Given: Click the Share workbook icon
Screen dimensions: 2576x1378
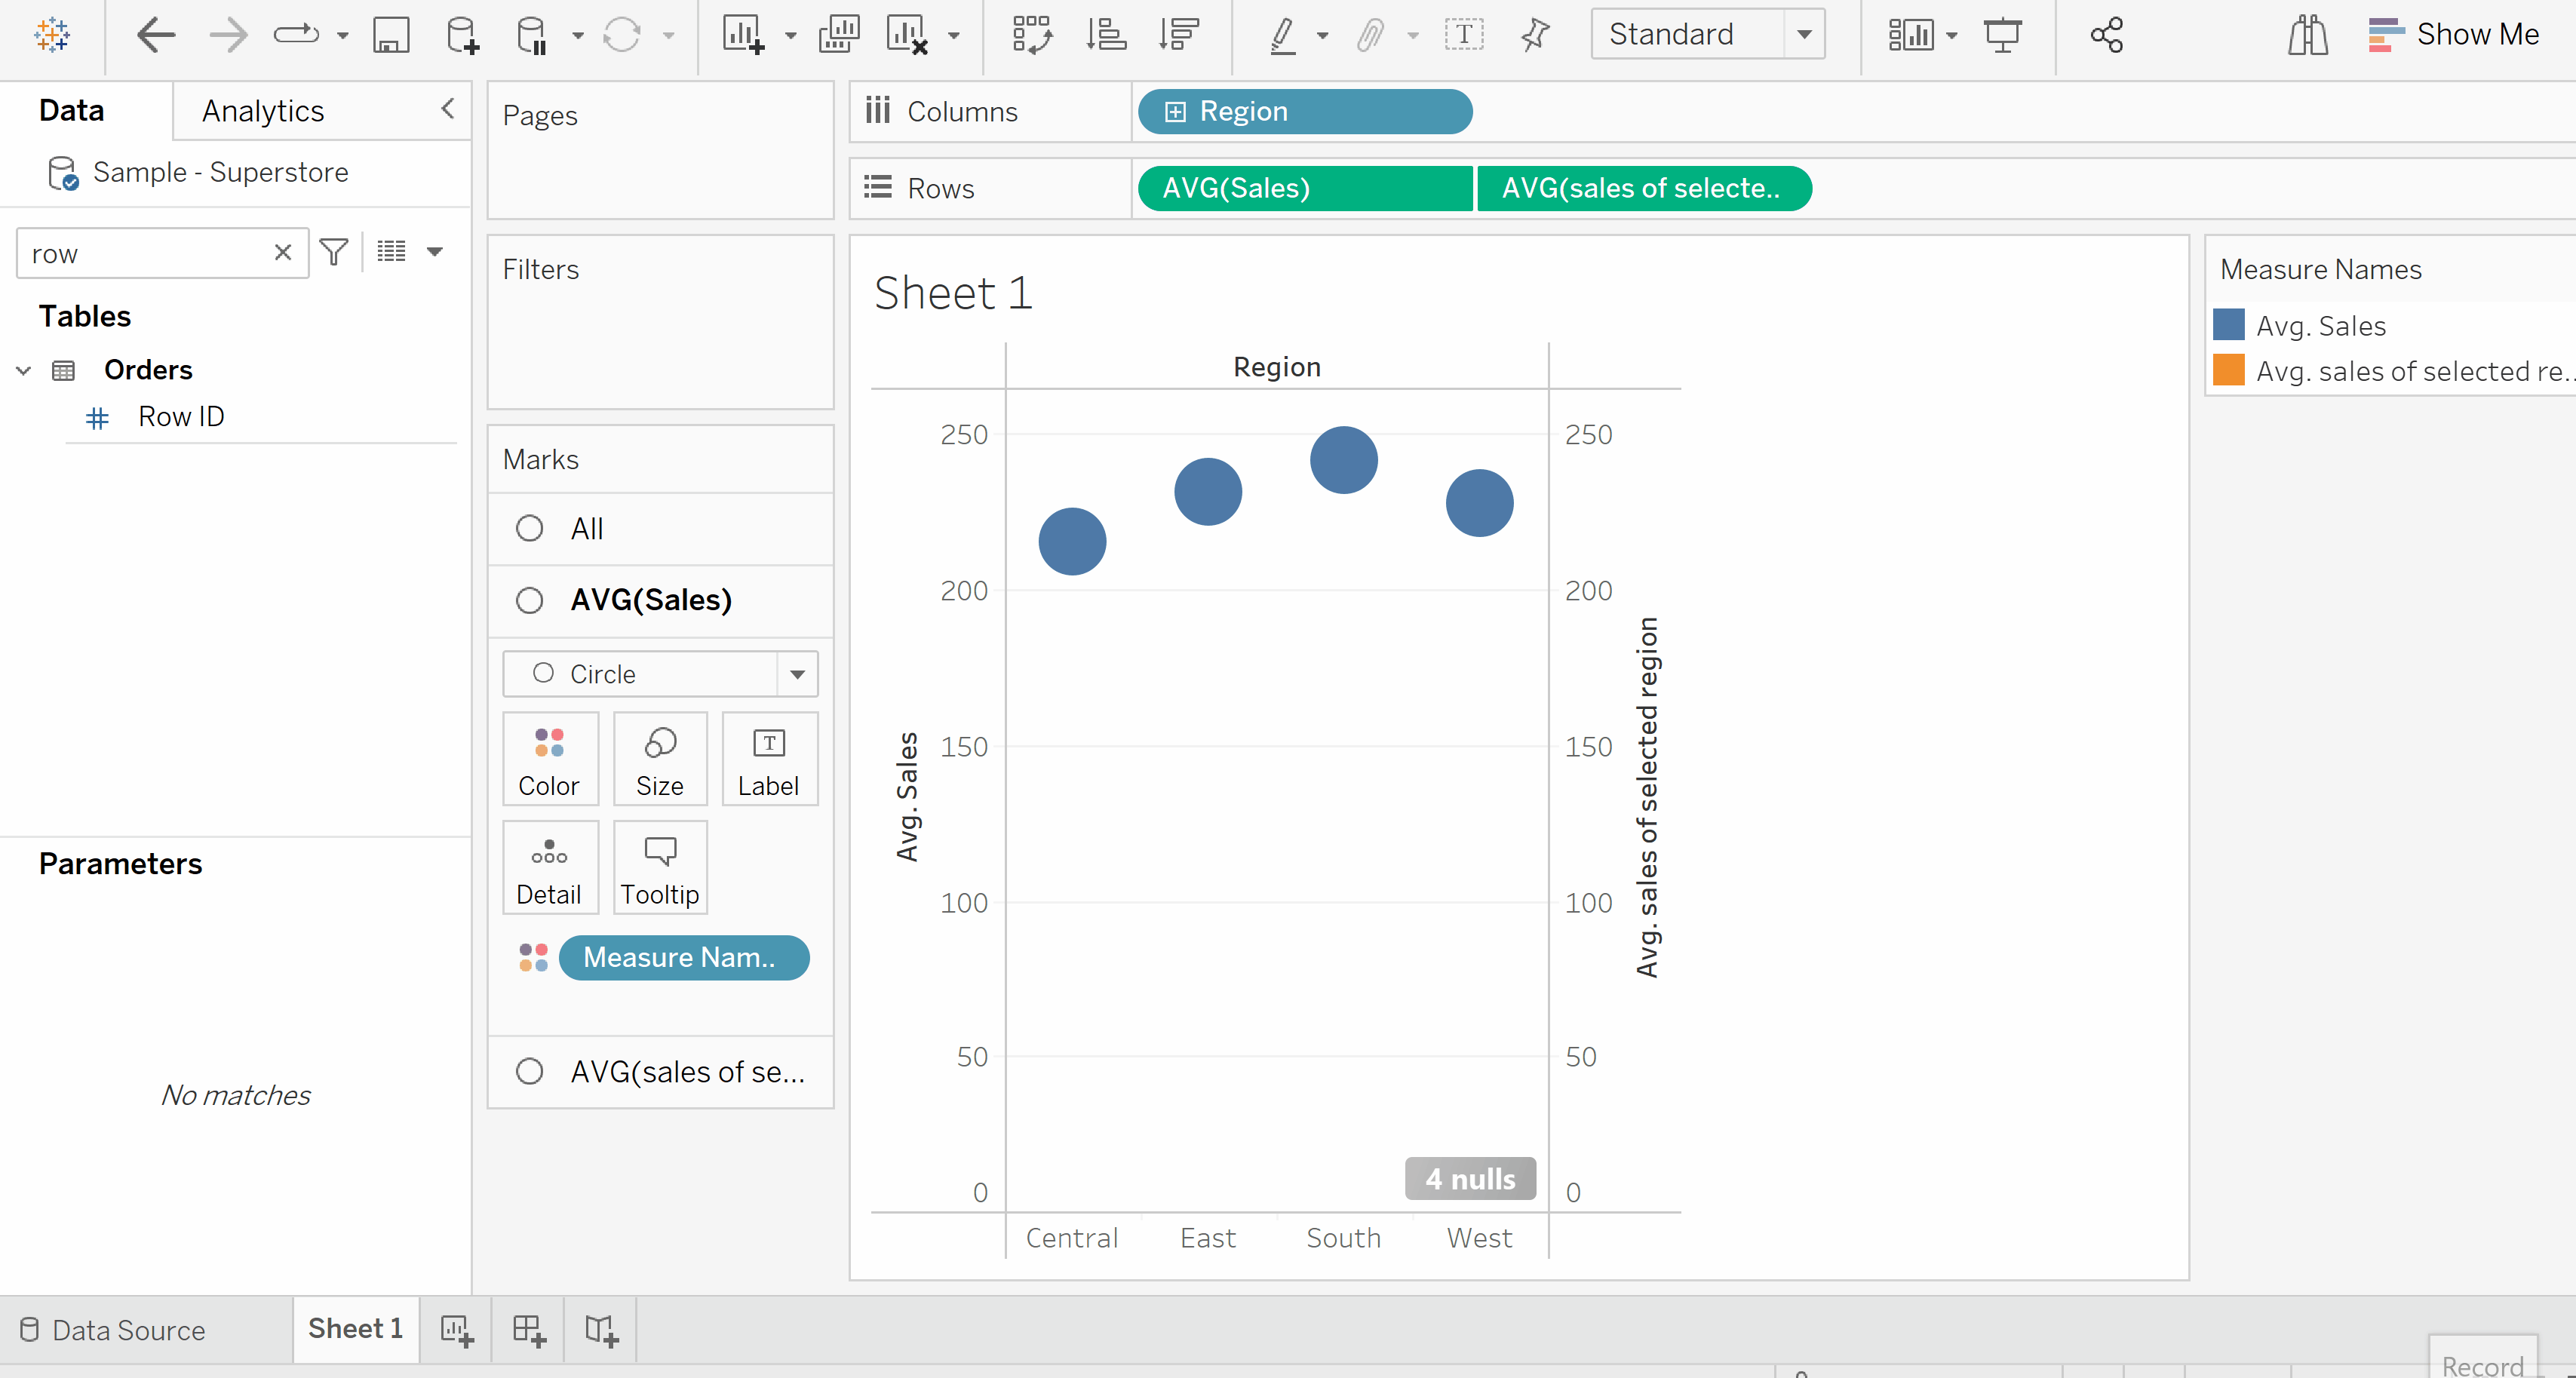Looking at the screenshot, I should coord(2106,35).
